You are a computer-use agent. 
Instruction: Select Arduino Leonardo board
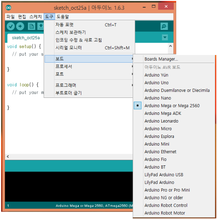tap(174, 121)
